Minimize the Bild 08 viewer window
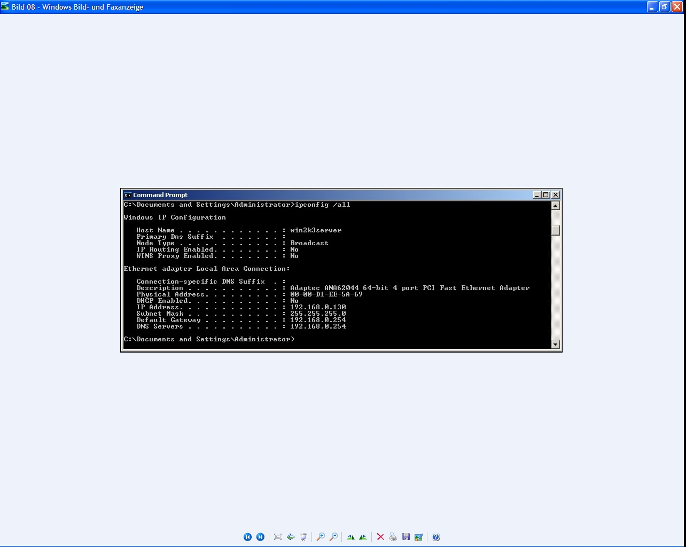The image size is (686, 547). pos(652,7)
